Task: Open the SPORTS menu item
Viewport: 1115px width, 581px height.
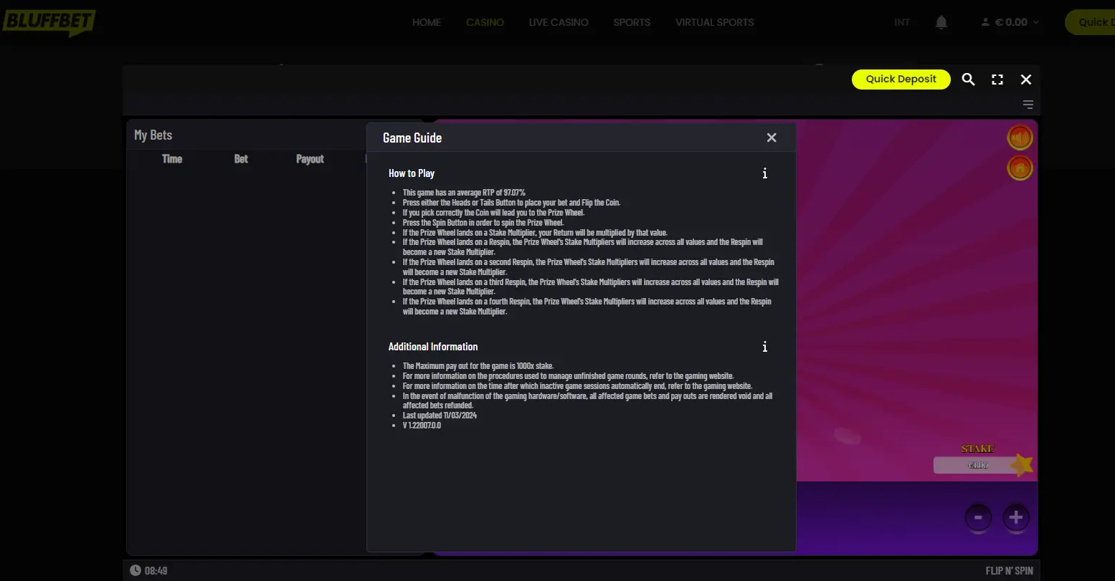Action: click(x=632, y=22)
